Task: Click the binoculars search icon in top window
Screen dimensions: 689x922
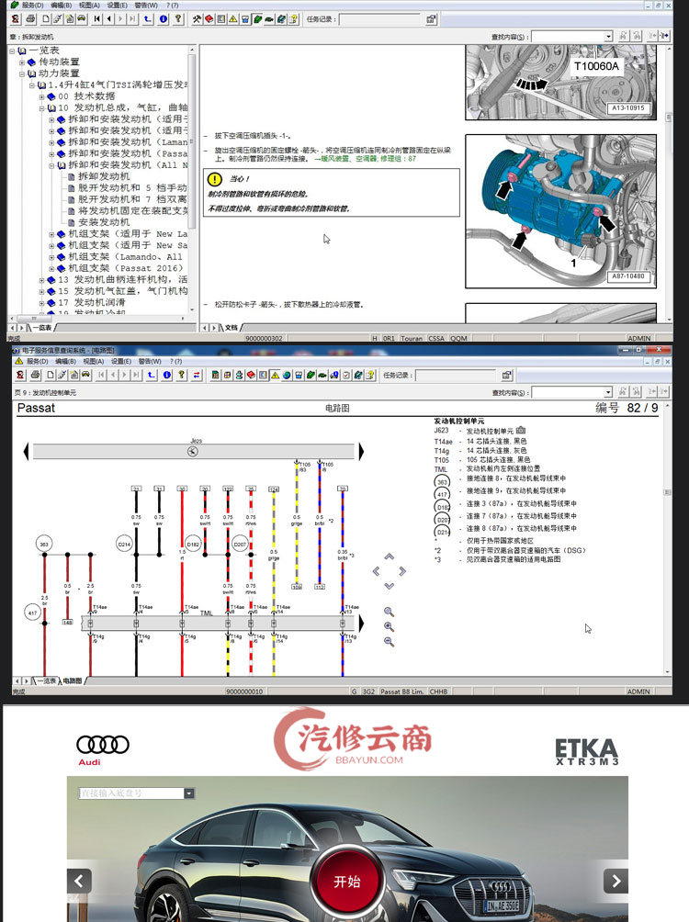Action: click(623, 37)
